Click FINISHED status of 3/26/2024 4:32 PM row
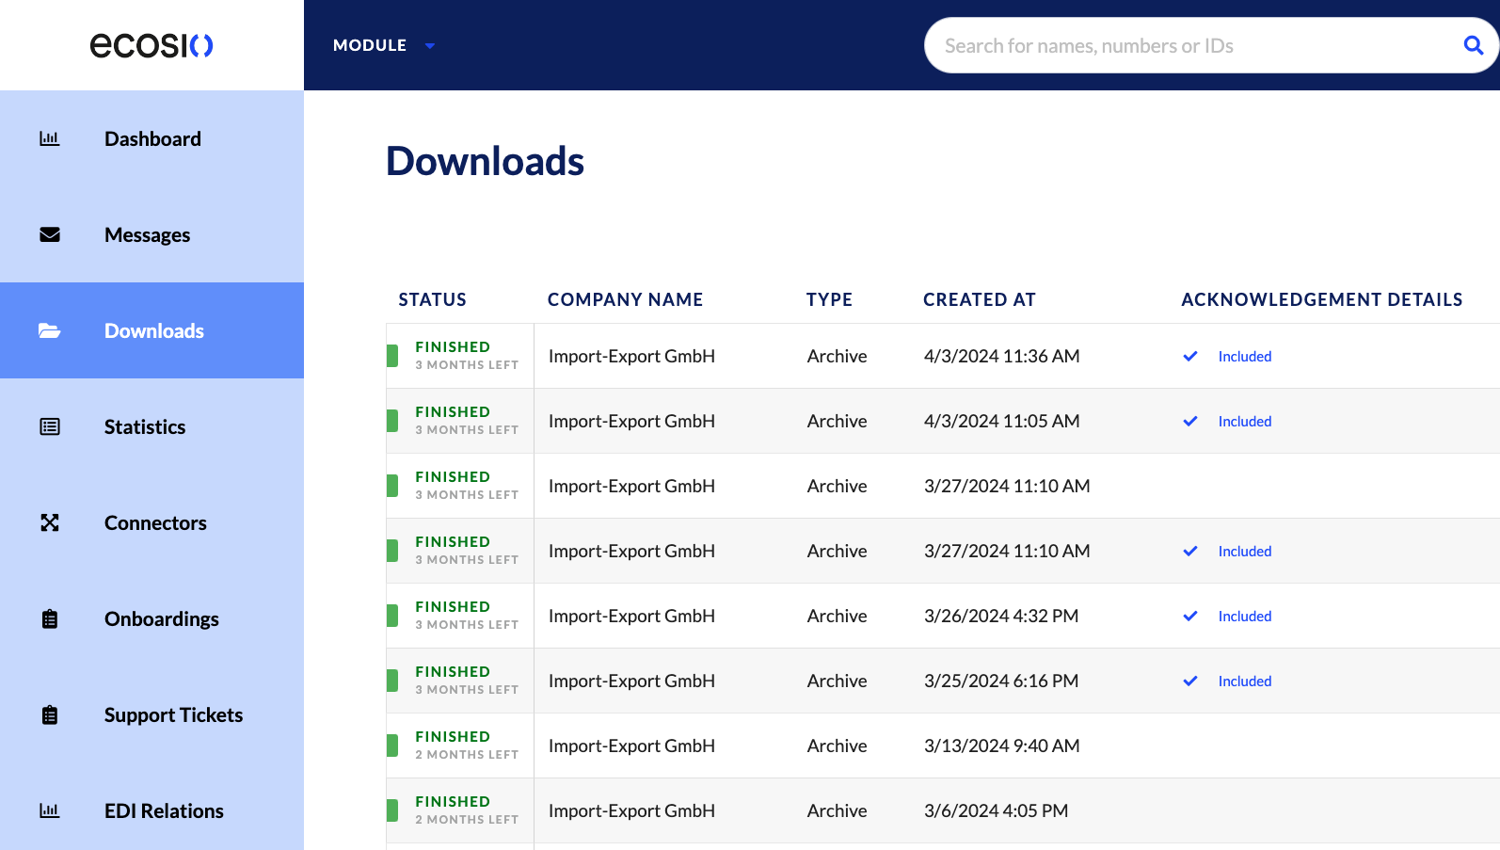 453,607
